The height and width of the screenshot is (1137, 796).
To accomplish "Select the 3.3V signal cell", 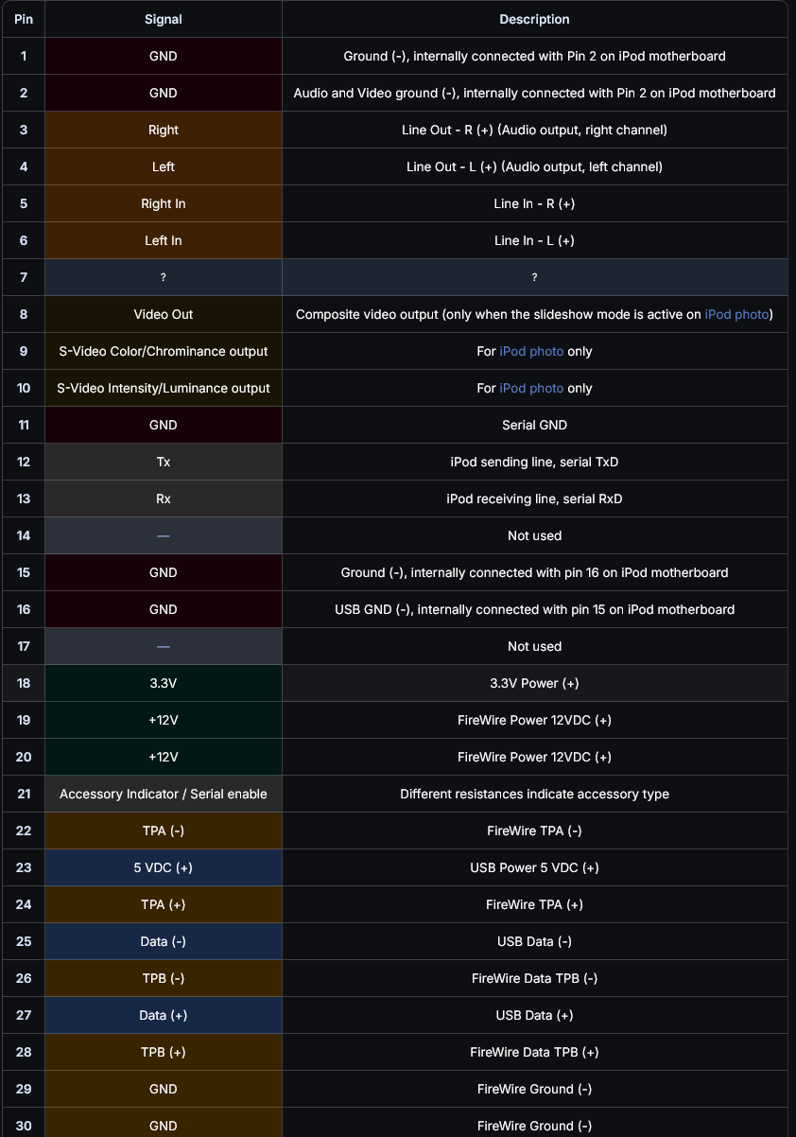I will pyautogui.click(x=164, y=683).
